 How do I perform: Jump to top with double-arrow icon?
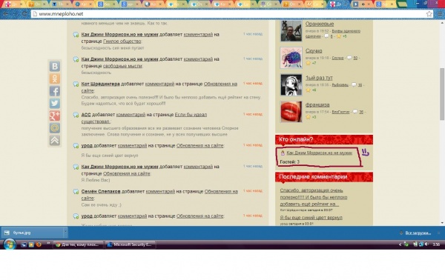tap(55, 140)
